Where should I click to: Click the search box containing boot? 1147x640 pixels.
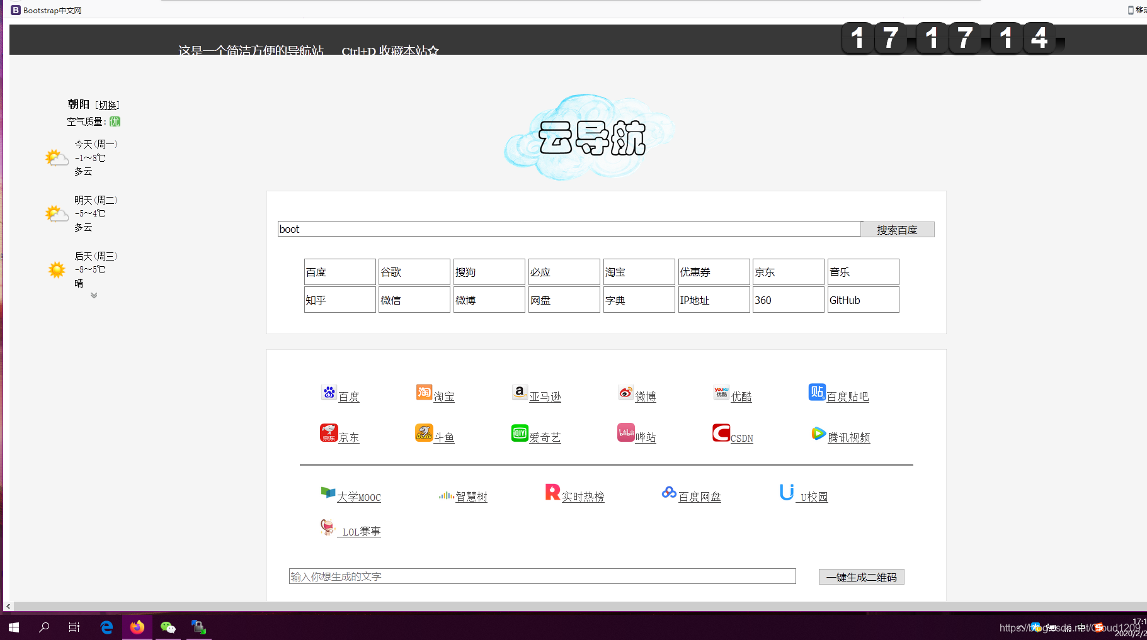[569, 229]
